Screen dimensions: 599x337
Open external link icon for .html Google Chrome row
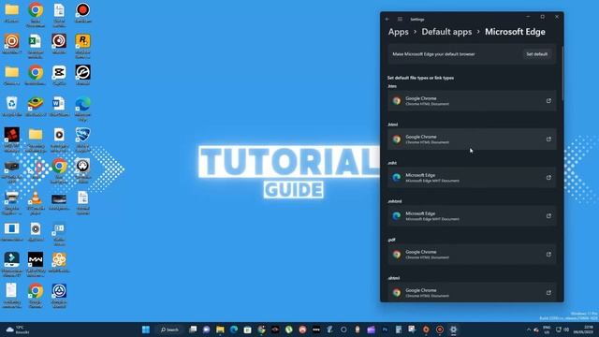point(548,139)
